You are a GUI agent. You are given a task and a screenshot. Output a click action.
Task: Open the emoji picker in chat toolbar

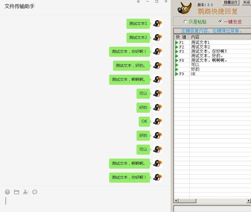(x=8, y=192)
